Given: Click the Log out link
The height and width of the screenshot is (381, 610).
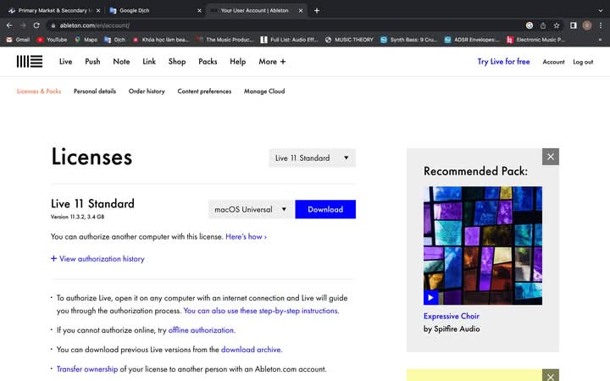Looking at the screenshot, I should (583, 62).
